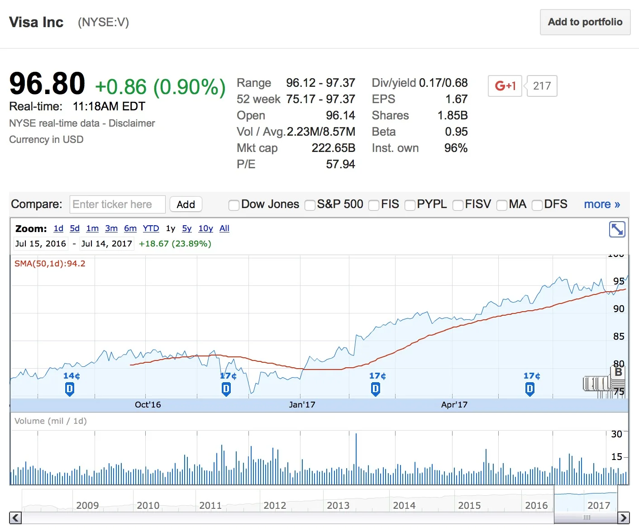Open the 217 plus-one count bubble
Image resolution: width=639 pixels, height=531 pixels.
point(542,86)
